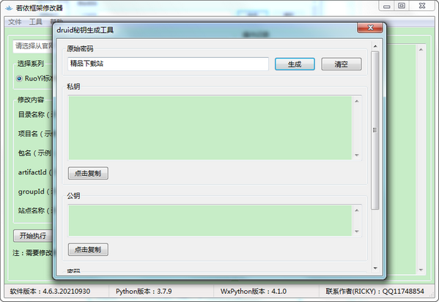Click the 若依框架修改器 app icon in title bar
The image size is (439, 302).
click(9, 8)
